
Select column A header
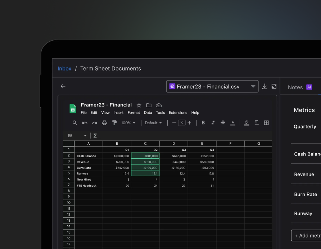pos(89,144)
